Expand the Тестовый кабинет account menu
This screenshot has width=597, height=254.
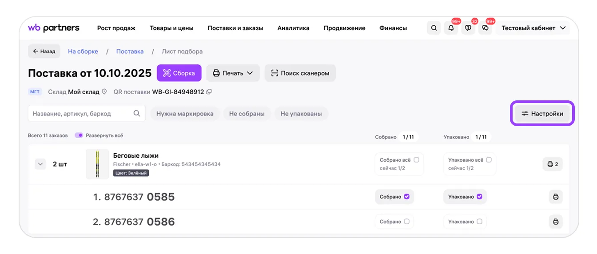pos(533,28)
